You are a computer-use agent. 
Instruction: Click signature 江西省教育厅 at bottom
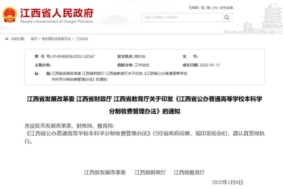pos(189,173)
